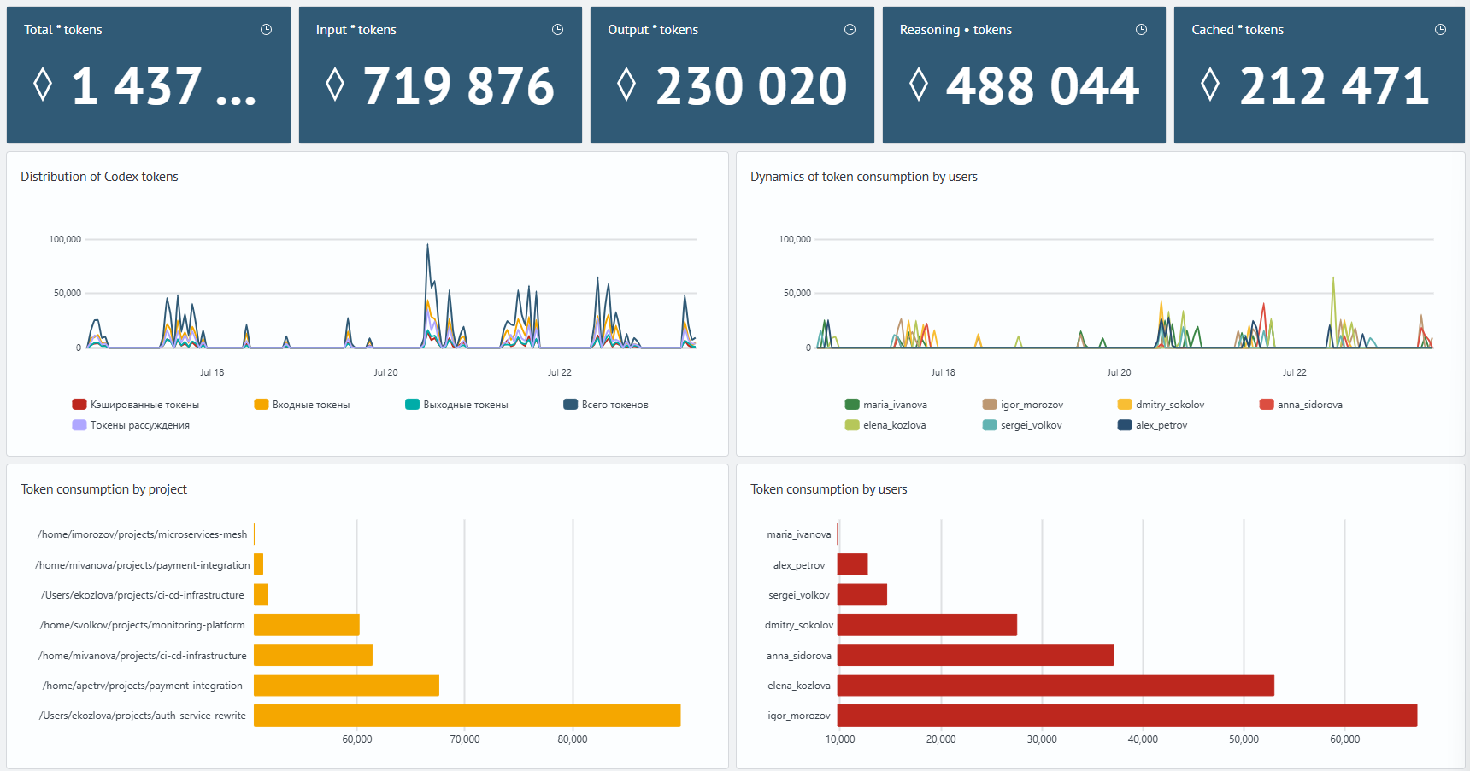Select the ekozlova ci-cd-infrastructure project bar
This screenshot has width=1470, height=771.
coord(261,595)
